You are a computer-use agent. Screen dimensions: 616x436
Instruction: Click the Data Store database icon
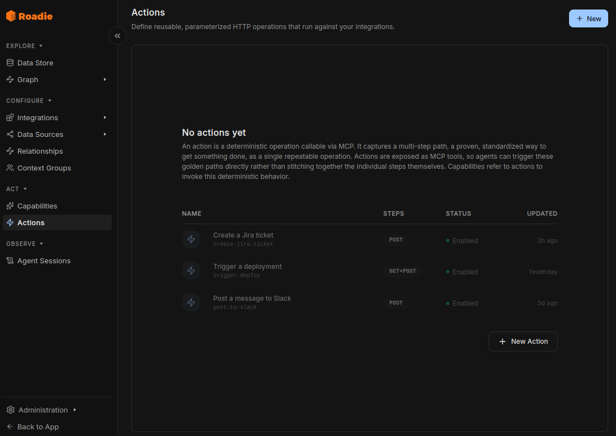coord(10,63)
